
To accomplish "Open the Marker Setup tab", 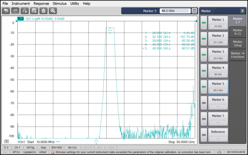I will (x=238, y=44).
